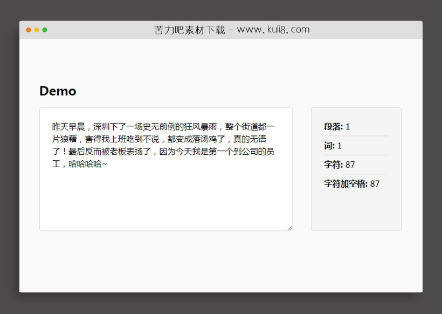Click the Demo page heading
The width and height of the screenshot is (442, 314).
(58, 91)
